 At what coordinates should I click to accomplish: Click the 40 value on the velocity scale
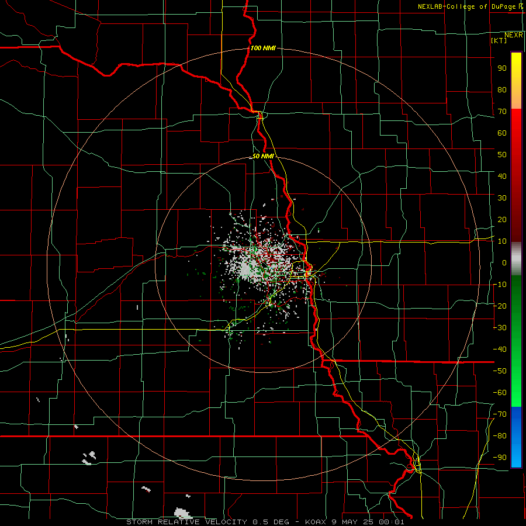pos(502,176)
